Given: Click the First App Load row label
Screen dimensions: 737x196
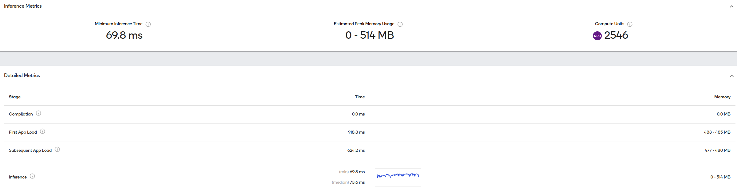Looking at the screenshot, I should (x=23, y=132).
